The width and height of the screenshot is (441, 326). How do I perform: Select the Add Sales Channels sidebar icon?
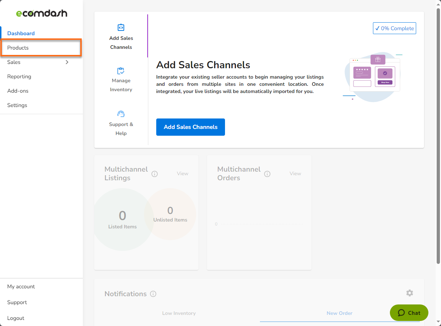pyautogui.click(x=121, y=27)
